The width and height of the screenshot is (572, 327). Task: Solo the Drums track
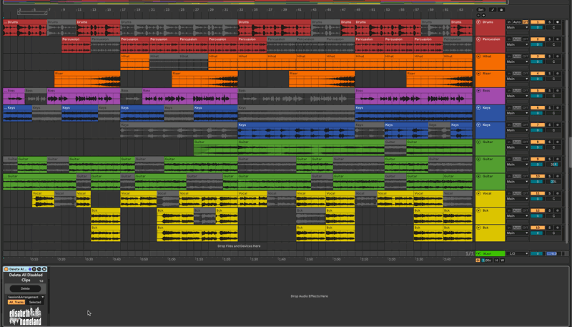(x=549, y=22)
